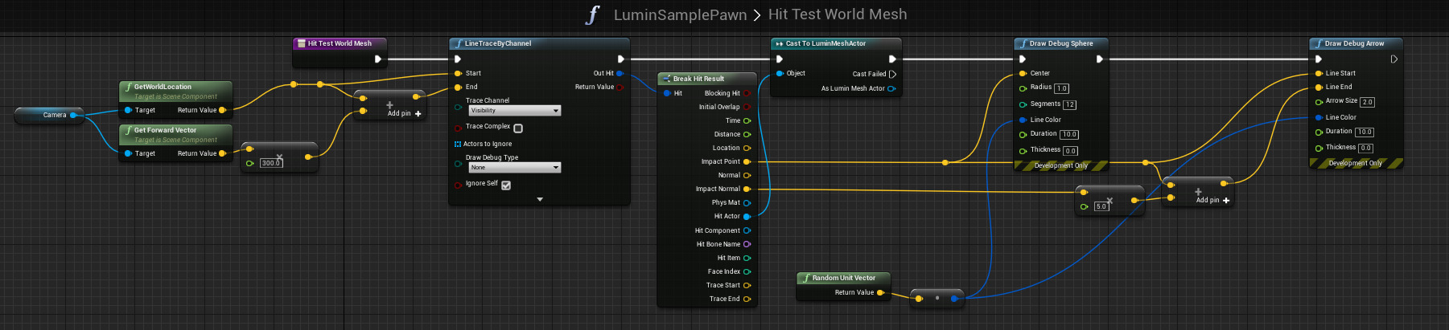Expand the LineTraceByChannel advanced pins arrow
1449x330 pixels.
[x=540, y=199]
